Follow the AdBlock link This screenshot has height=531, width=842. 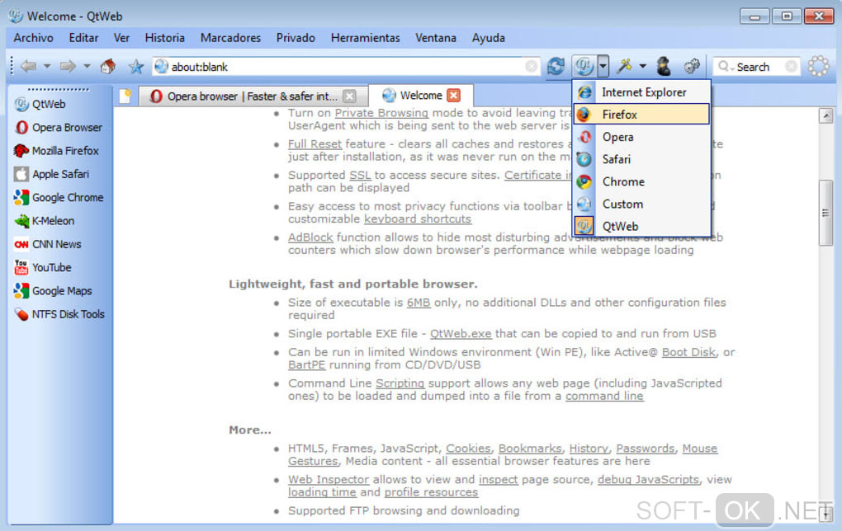tap(310, 237)
